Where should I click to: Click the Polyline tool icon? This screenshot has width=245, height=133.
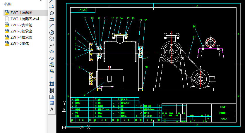(x=52, y=7)
